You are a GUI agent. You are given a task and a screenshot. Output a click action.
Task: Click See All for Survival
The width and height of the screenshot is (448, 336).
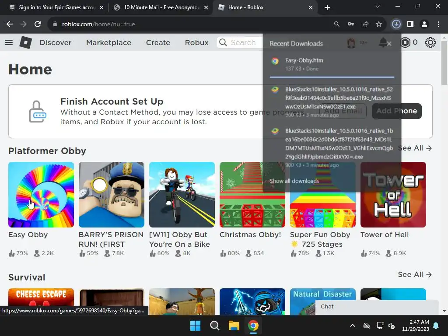pyautogui.click(x=415, y=275)
